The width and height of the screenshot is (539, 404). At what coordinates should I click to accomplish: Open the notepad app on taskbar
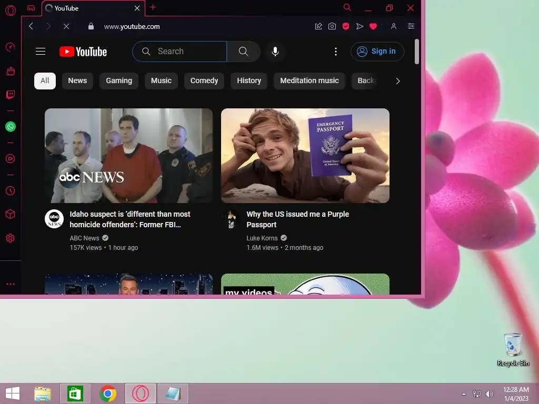[x=173, y=393]
